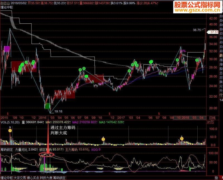Switch to the 转折力度 tab

[x=46, y=178]
